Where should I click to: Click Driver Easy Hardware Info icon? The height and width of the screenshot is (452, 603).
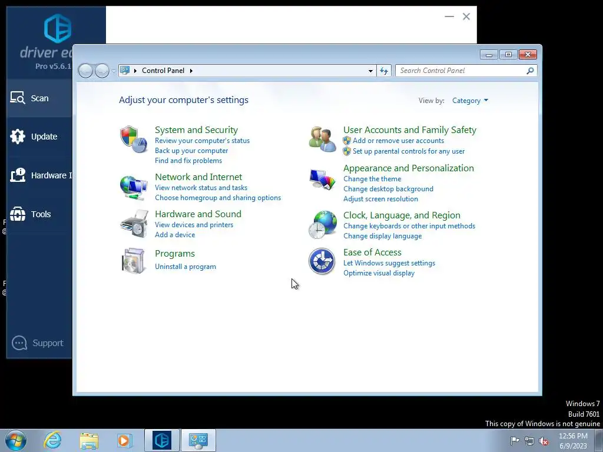(17, 175)
